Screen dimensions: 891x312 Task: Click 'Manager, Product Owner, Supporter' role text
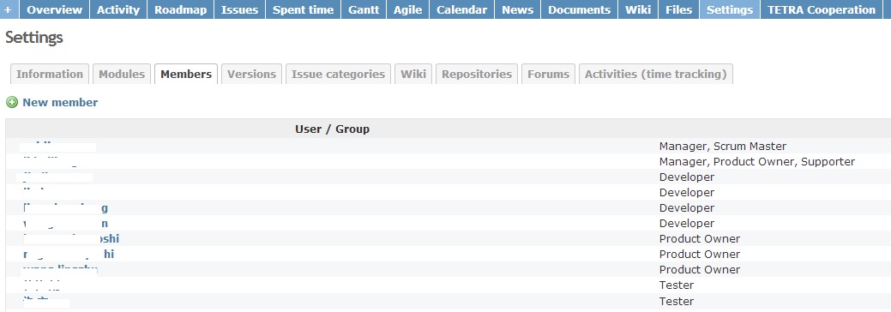(757, 161)
